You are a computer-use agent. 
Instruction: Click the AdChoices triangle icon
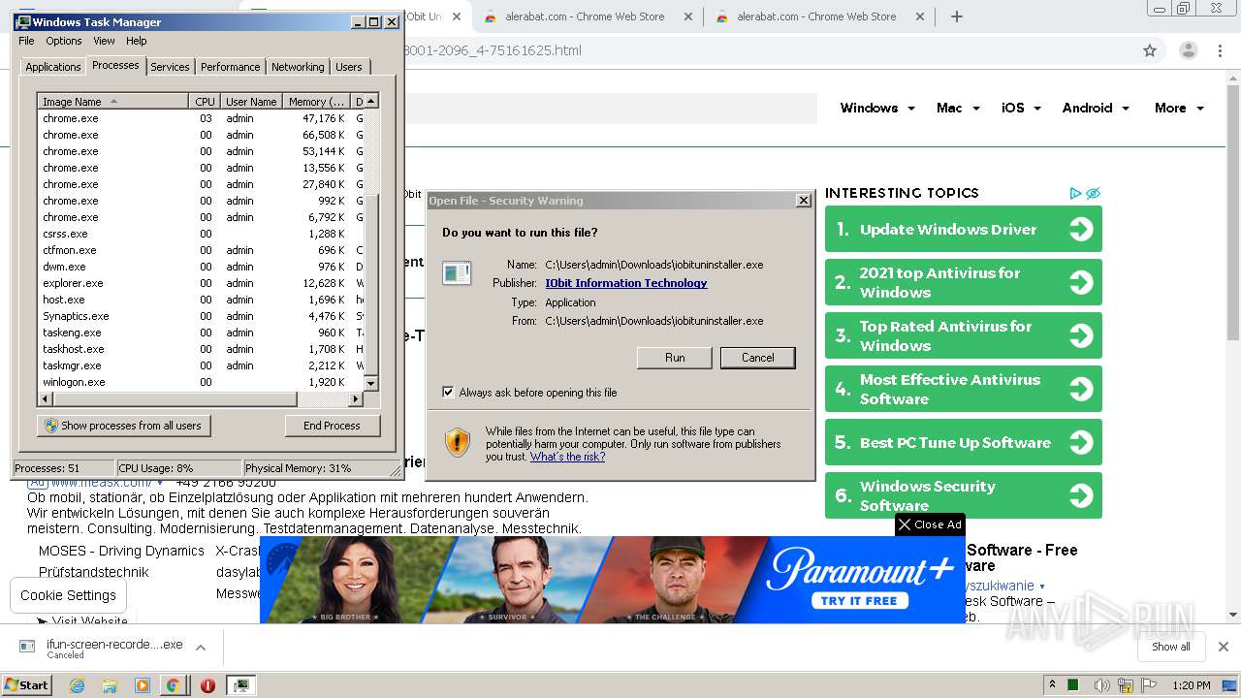(x=1075, y=193)
